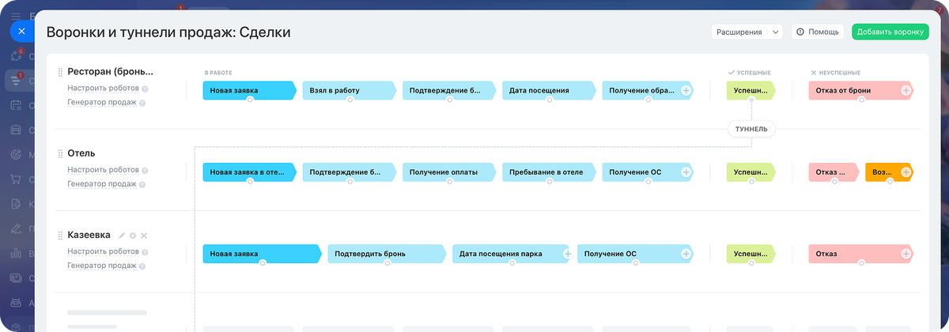Open the robot icon in left sidebar
The width and height of the screenshot is (949, 332).
16,304
